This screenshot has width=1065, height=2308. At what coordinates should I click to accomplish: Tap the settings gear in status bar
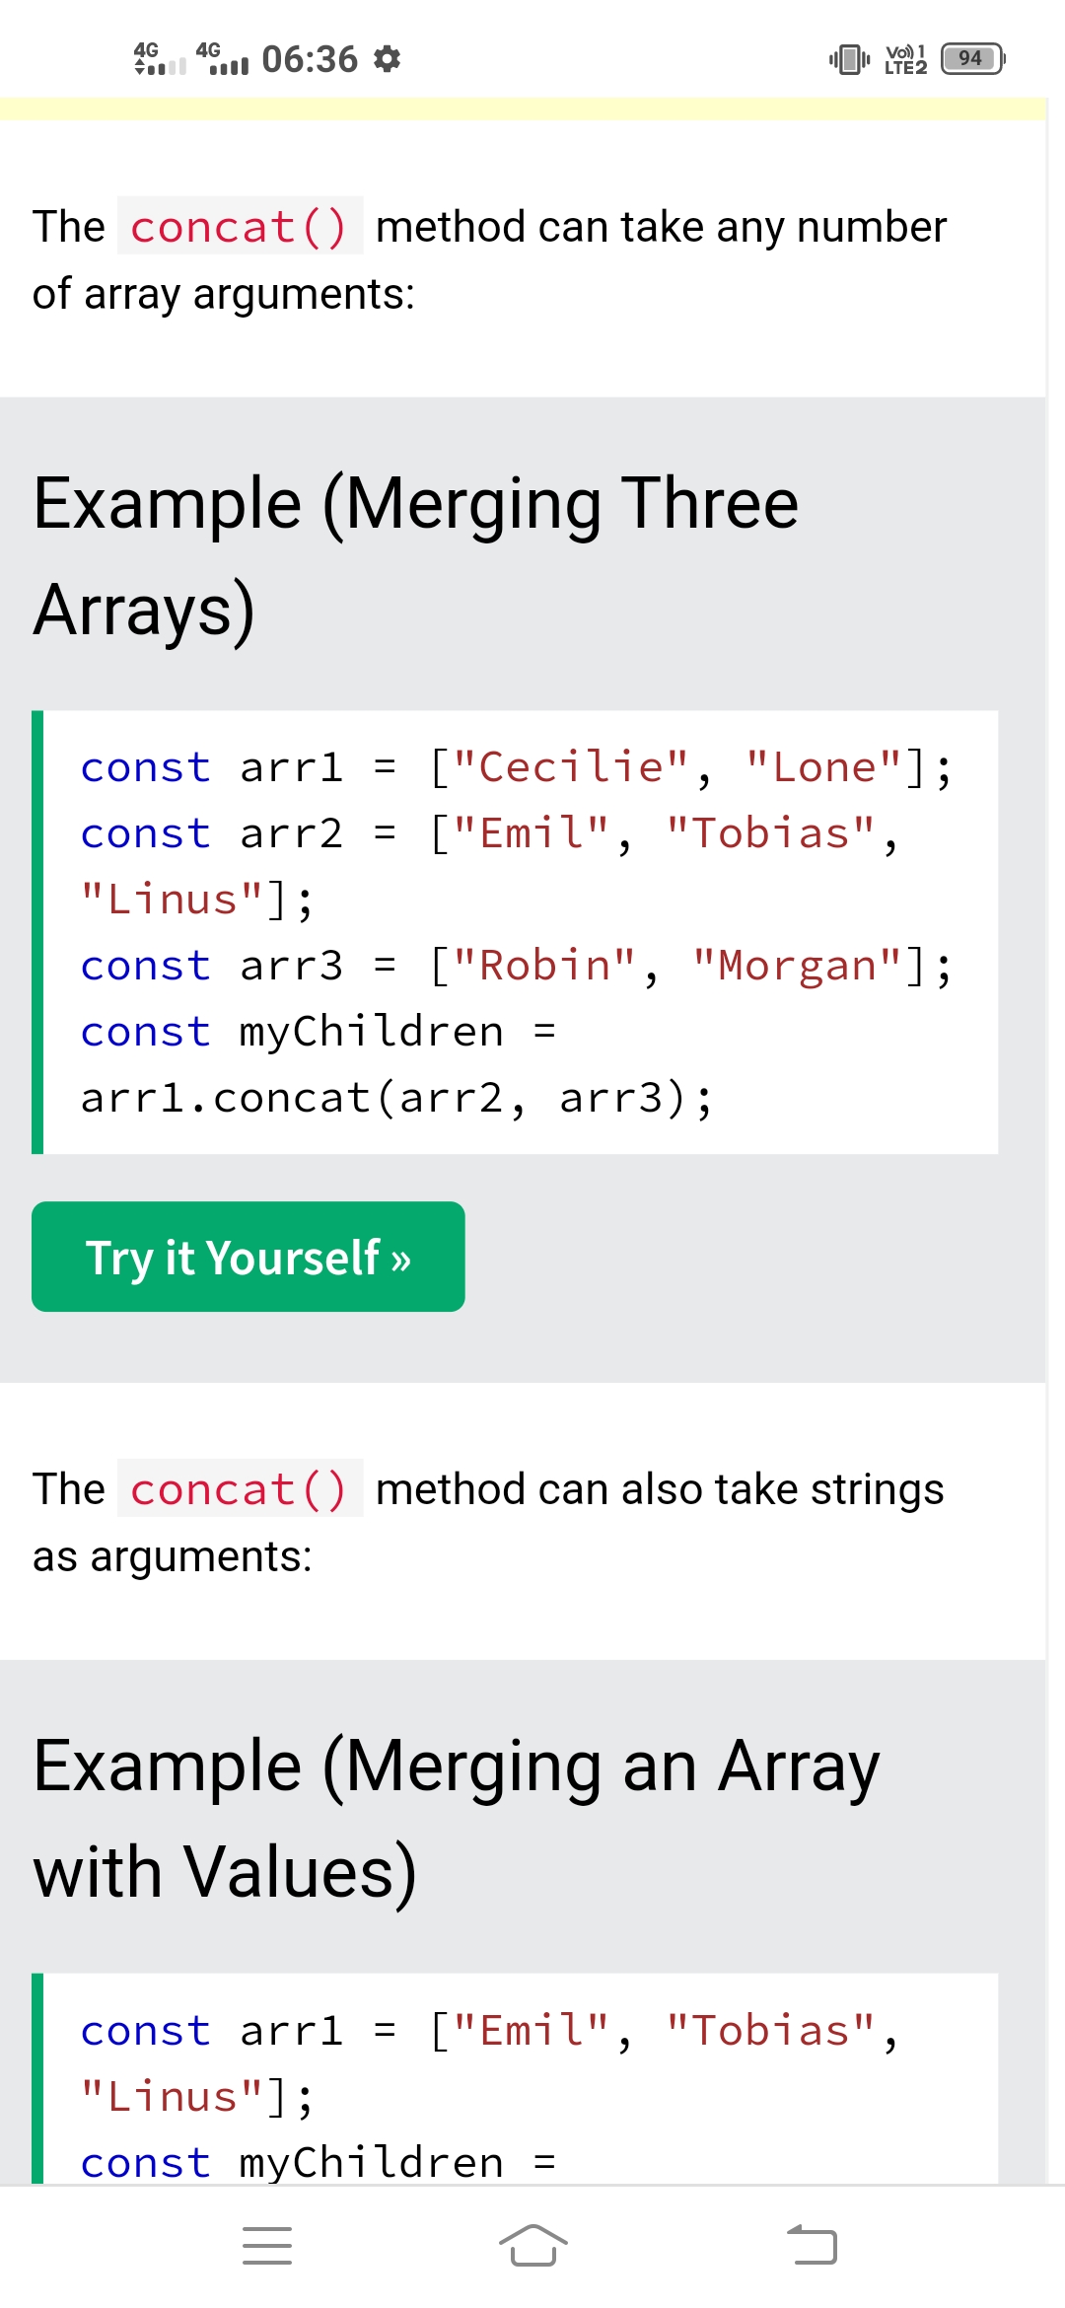coord(388,59)
